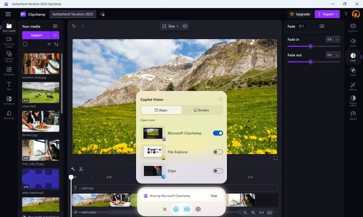The image size is (363, 217).
Task: Open the Templates sidebar tab
Action: (9, 71)
